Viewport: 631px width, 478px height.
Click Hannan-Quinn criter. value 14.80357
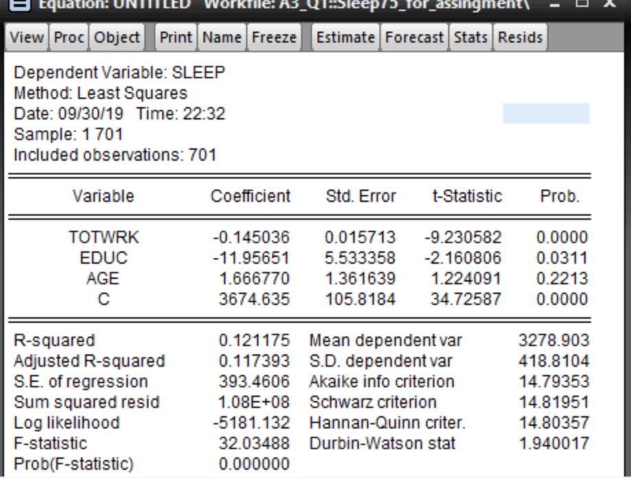tap(554, 423)
